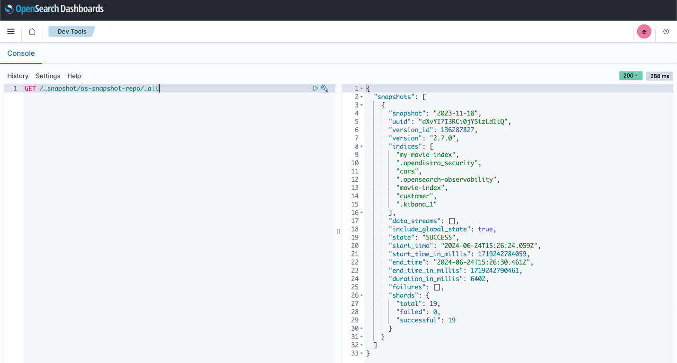This screenshot has width=677, height=363.
Task: Open the Help menu item
Action: pos(74,76)
